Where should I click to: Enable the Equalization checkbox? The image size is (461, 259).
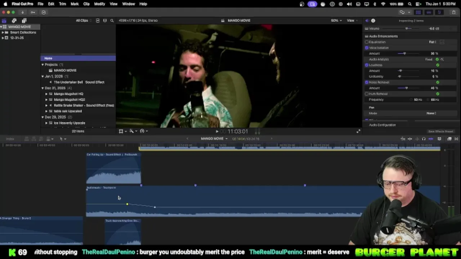click(x=367, y=42)
